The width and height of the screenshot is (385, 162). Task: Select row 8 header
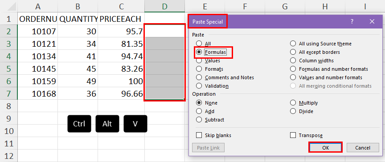tap(9, 106)
